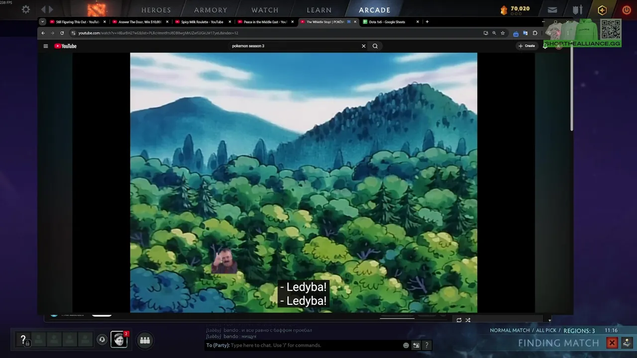
Task: Go to YouTube home via logo
Action: [x=65, y=46]
